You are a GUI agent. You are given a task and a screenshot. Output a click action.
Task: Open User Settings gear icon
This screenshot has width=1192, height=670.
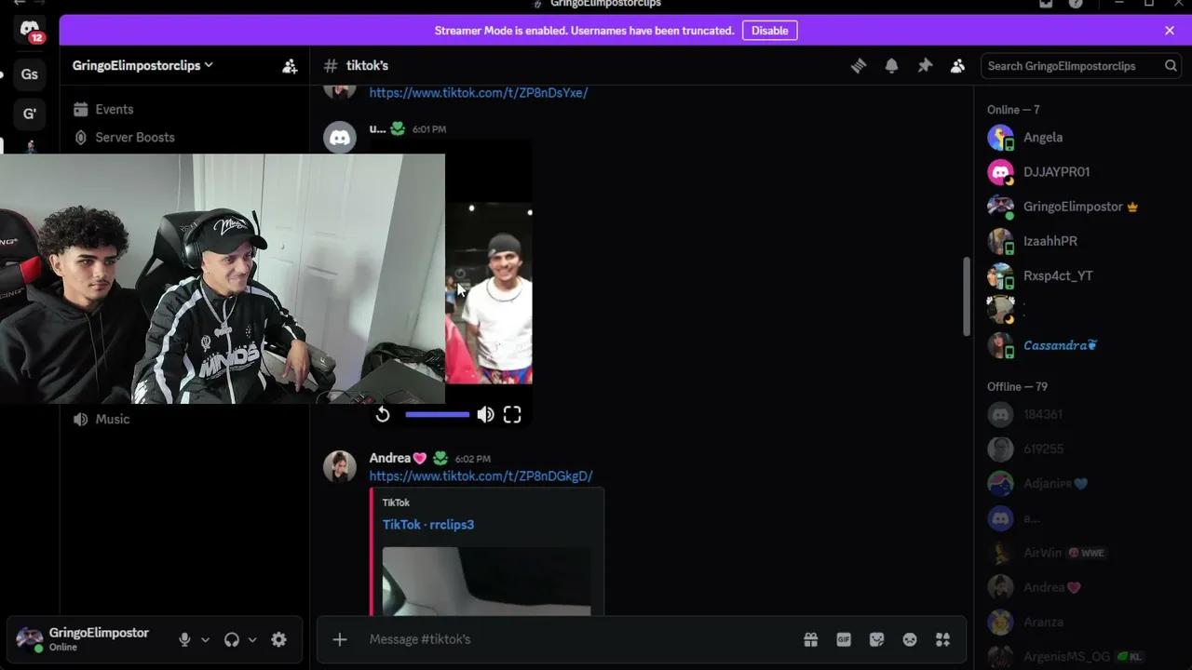278,639
